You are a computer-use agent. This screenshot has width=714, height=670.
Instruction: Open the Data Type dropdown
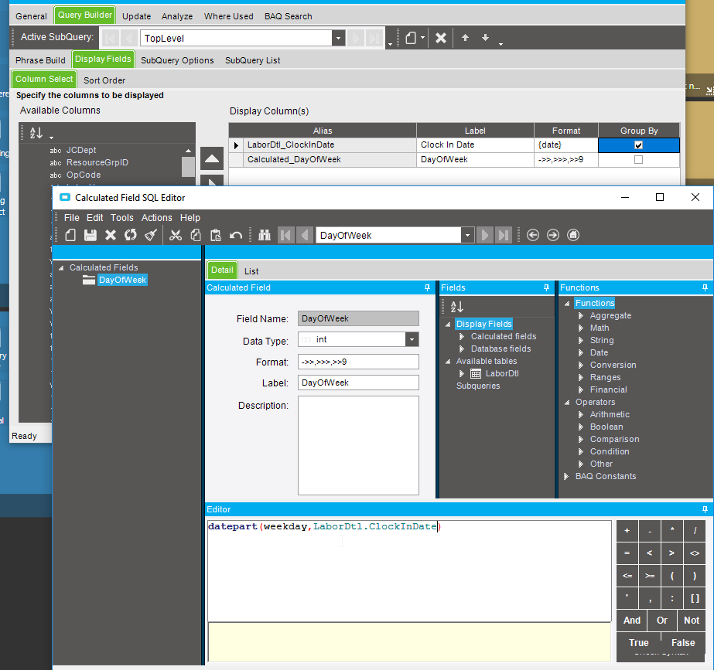(x=412, y=340)
